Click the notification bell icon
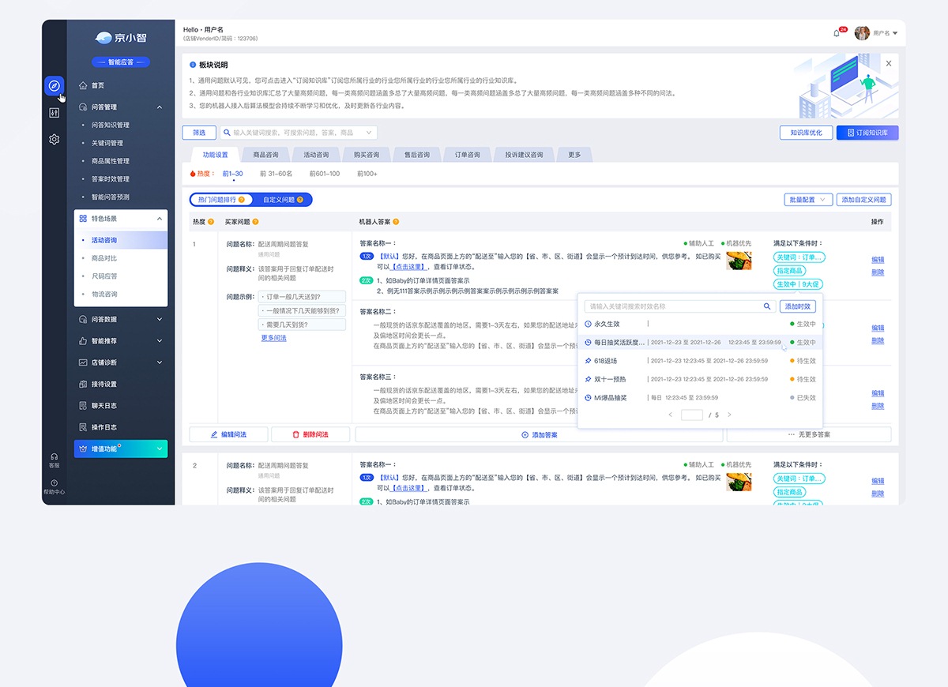948x687 pixels. (837, 33)
